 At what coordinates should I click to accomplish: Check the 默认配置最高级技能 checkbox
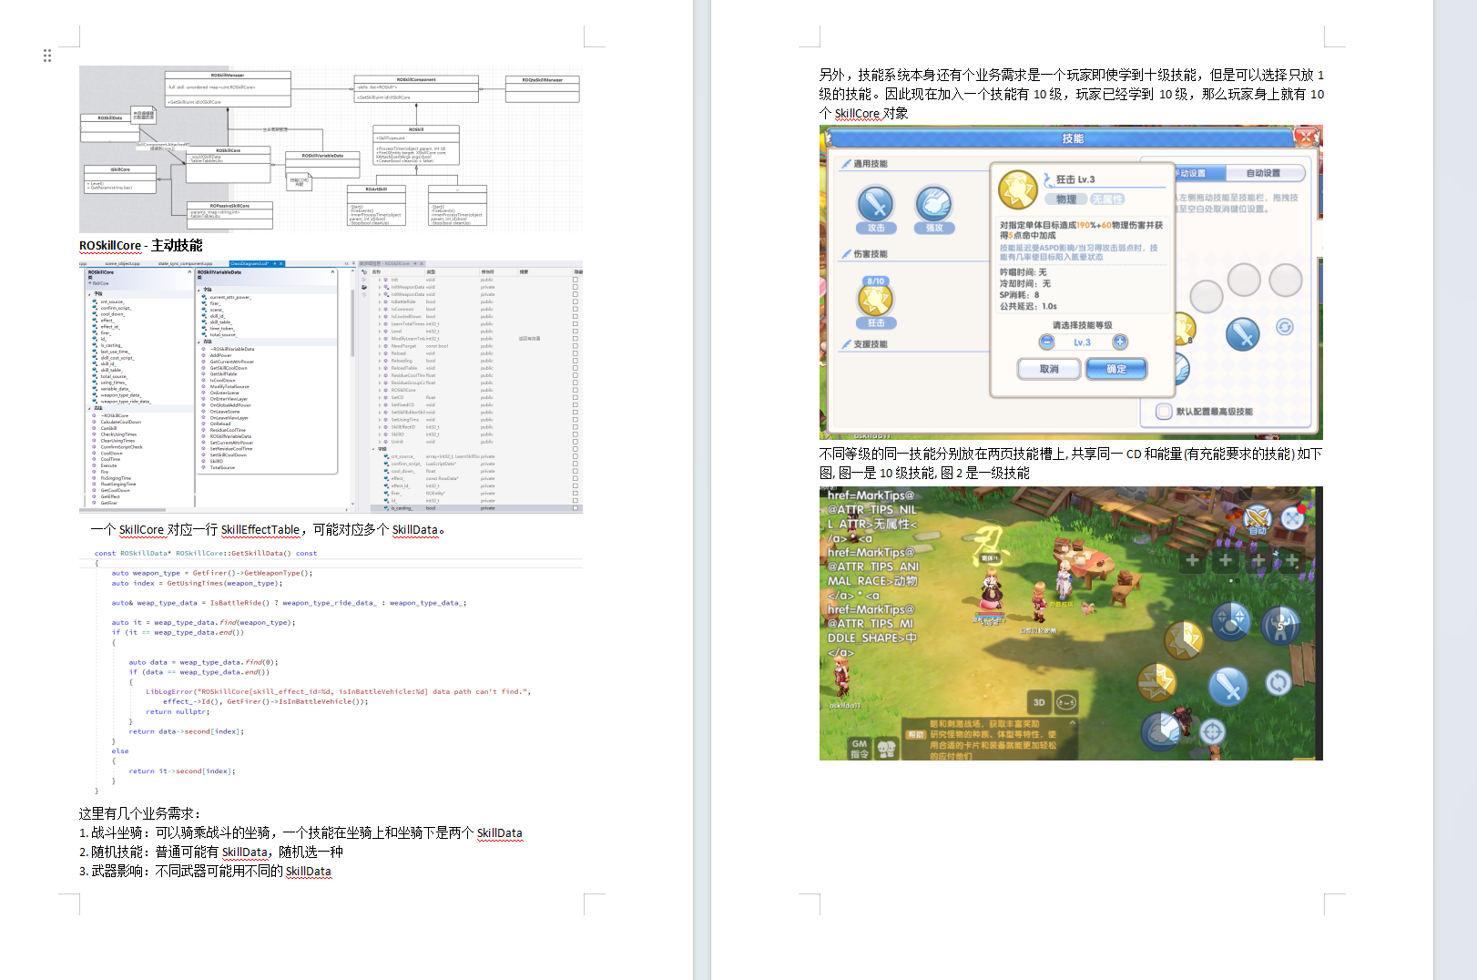(x=1164, y=412)
